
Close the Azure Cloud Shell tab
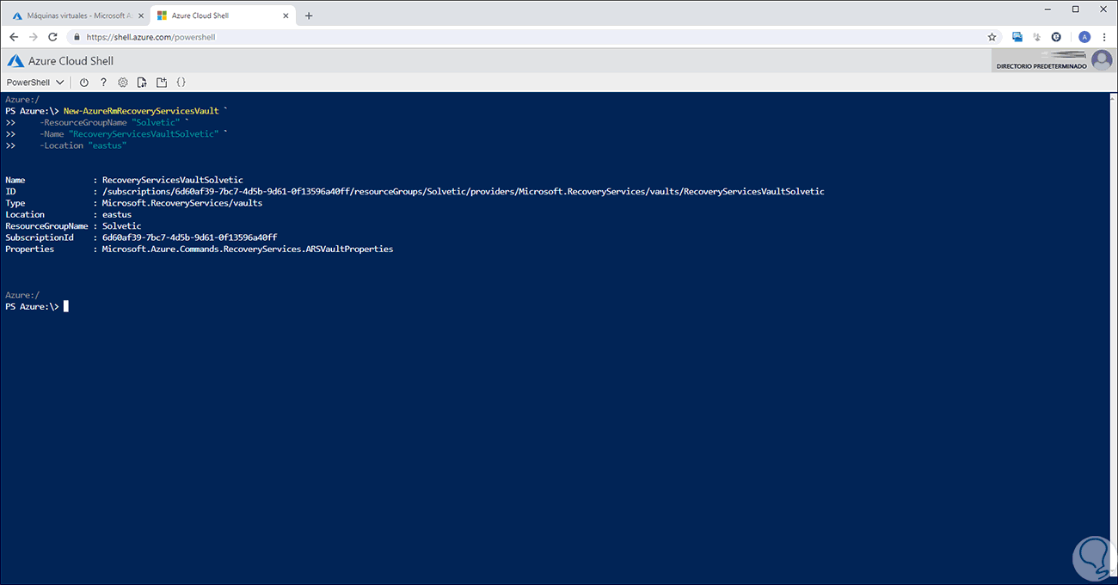coord(285,15)
